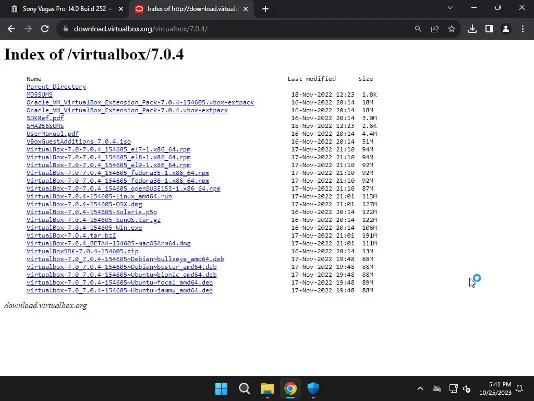Download VirtualBox-7.0.4-154605-OSX.dmg
The image size is (534, 401).
84,204
